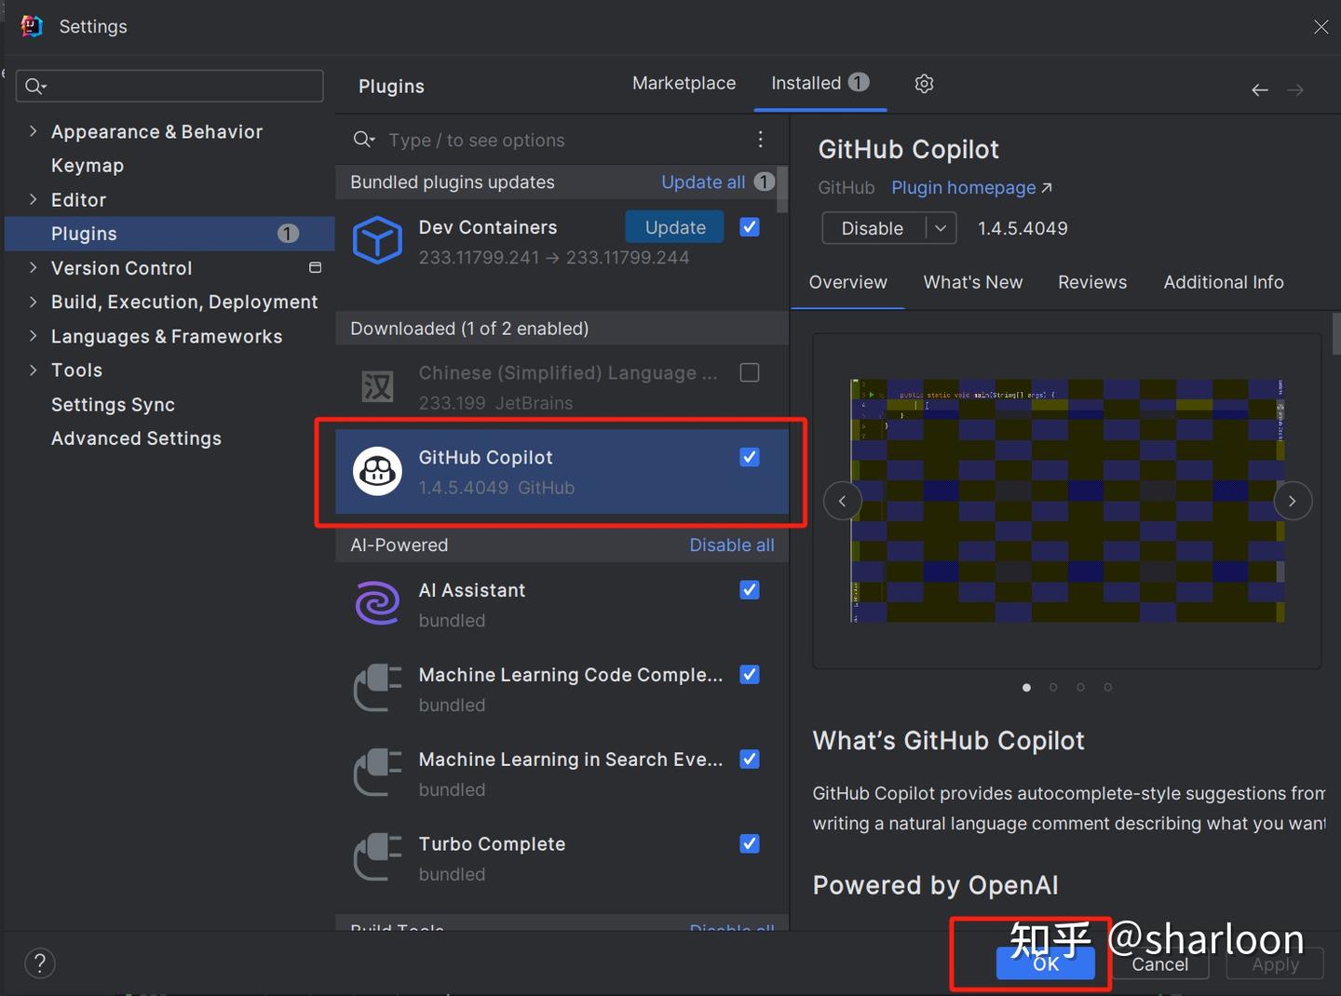Open the What's New tab
The image size is (1341, 996).
972,282
